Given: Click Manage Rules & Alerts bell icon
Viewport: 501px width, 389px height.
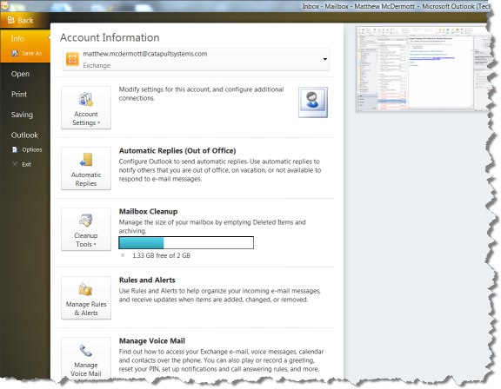Looking at the screenshot, I should pyautogui.click(x=85, y=289).
